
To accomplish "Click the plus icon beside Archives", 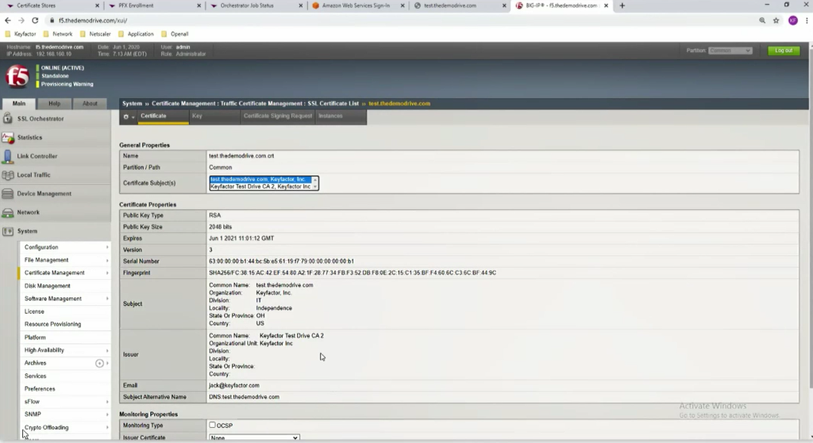I will (x=99, y=363).
